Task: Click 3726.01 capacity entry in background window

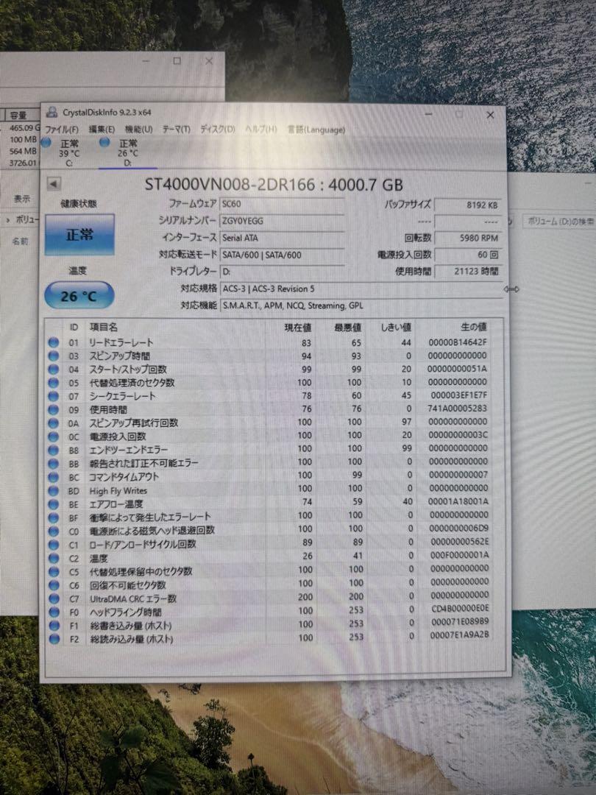Action: (x=24, y=163)
